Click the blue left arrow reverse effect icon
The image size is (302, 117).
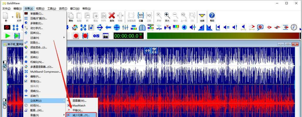click(x=108, y=27)
